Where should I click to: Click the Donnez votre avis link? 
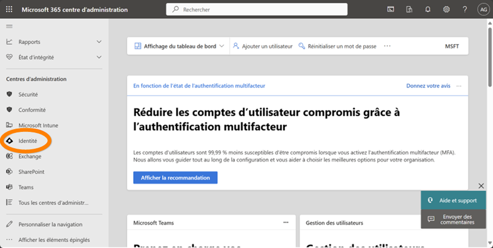428,86
